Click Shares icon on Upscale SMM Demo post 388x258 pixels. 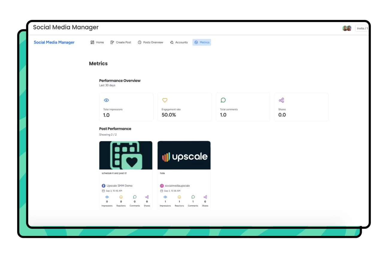147,197
